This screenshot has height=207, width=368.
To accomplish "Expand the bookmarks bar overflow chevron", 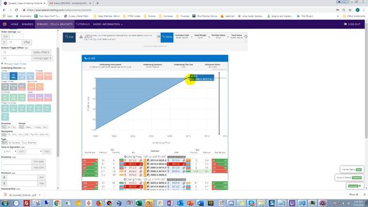I will [x=338, y=16].
